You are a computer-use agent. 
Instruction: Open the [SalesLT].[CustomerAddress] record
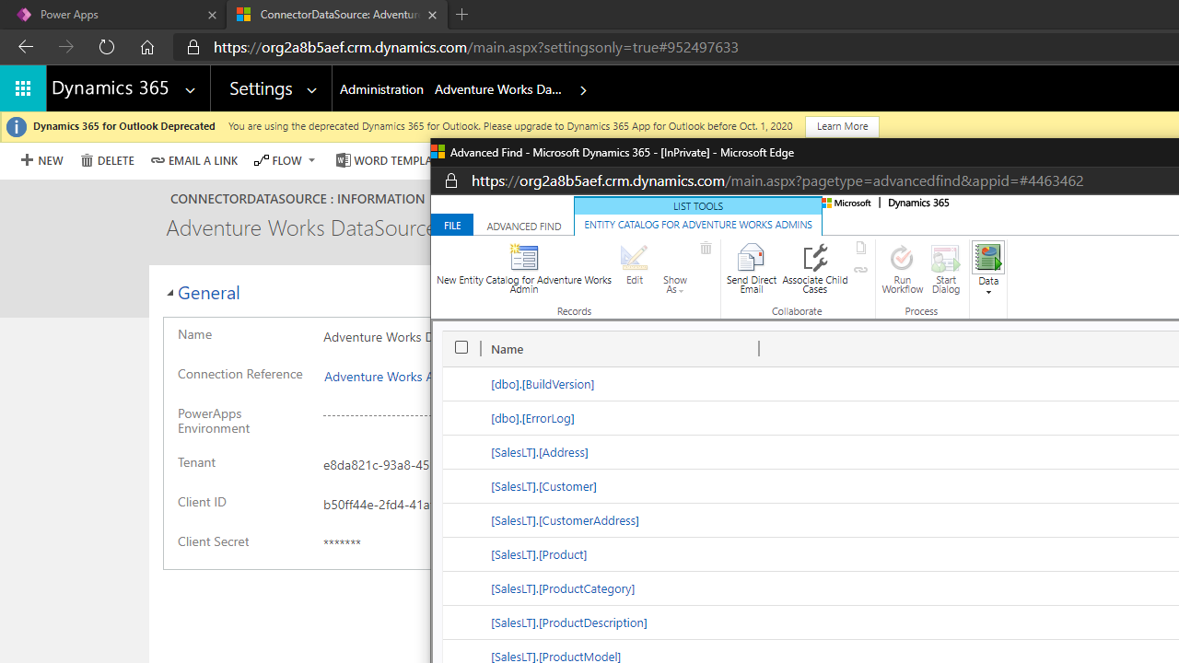pyautogui.click(x=565, y=520)
